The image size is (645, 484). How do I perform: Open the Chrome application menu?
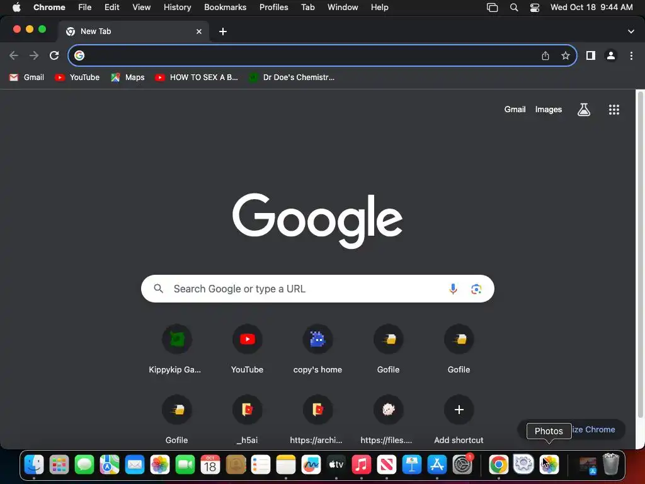pos(49,8)
